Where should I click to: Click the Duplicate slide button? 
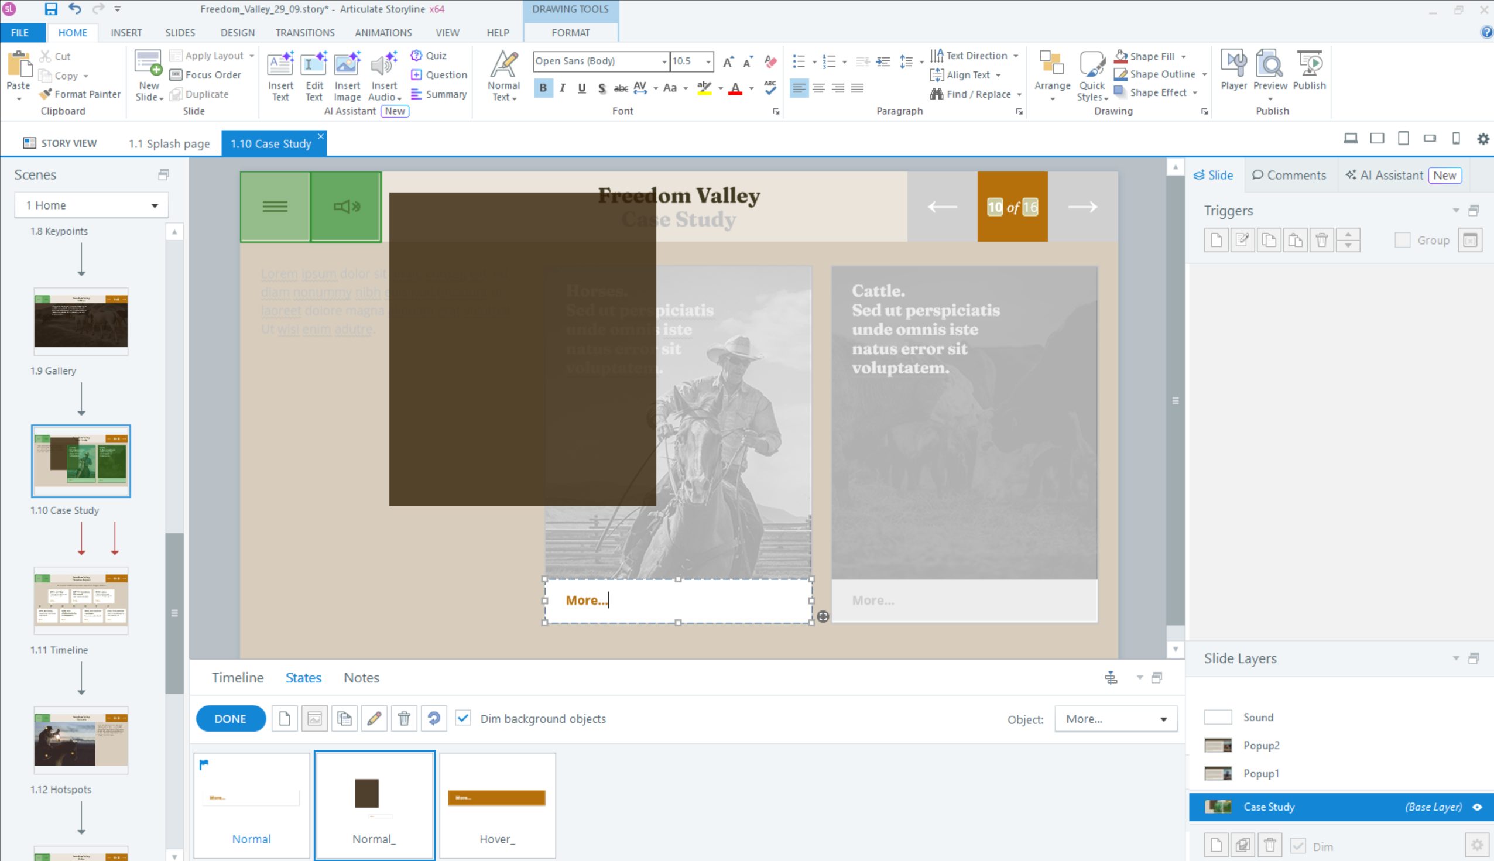[x=198, y=94]
